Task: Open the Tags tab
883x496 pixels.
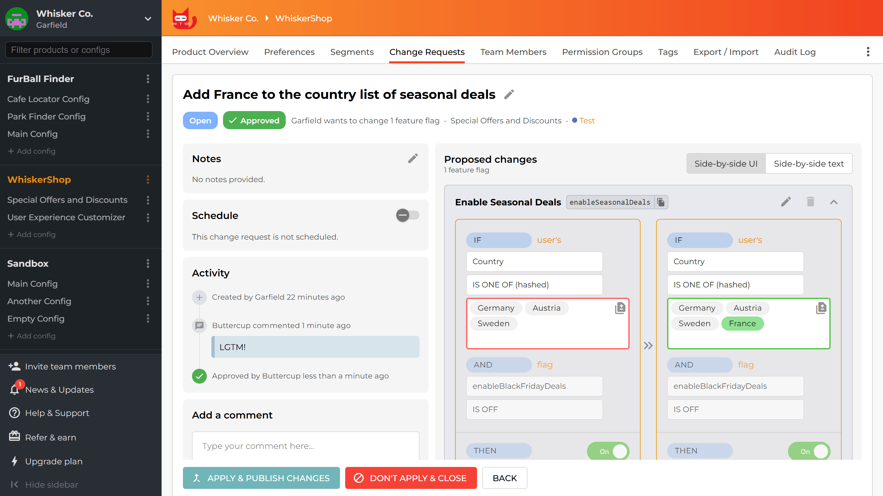Action: (x=668, y=52)
